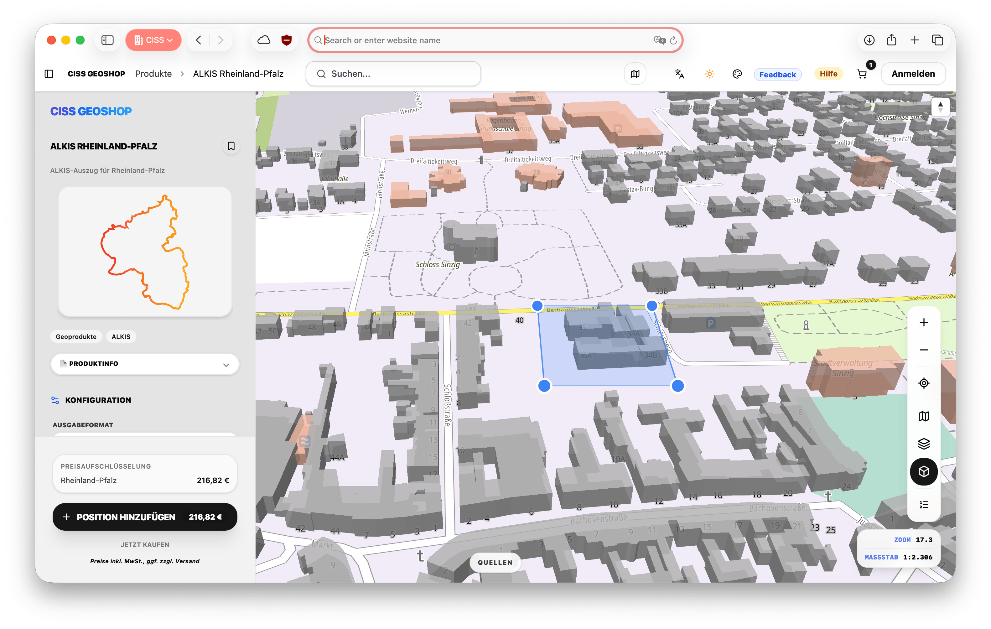Grab the top-left selection handle
Viewport: 991px width, 629px height.
[537, 306]
